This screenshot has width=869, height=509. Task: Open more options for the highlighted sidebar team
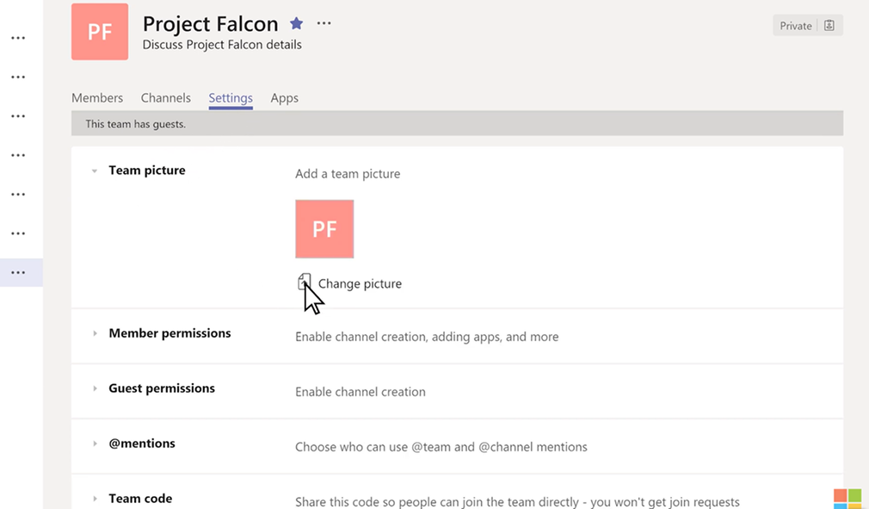pyautogui.click(x=18, y=271)
